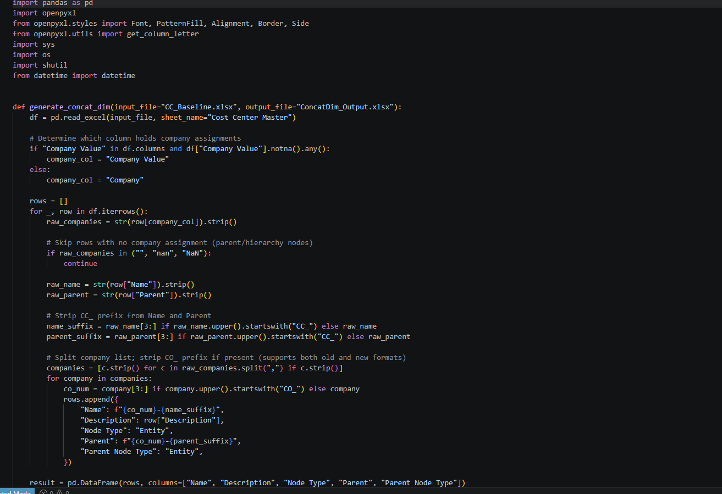Click the 'import os' line
The width and height of the screenshot is (722, 494).
32,55
